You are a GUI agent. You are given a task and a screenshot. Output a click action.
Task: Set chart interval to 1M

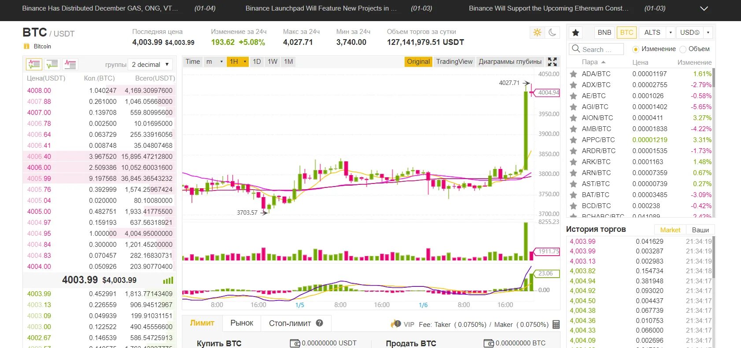tap(288, 62)
